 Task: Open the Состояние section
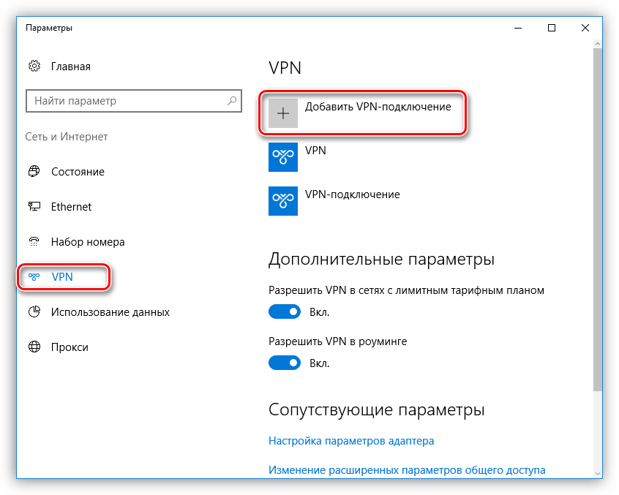pos(78,172)
